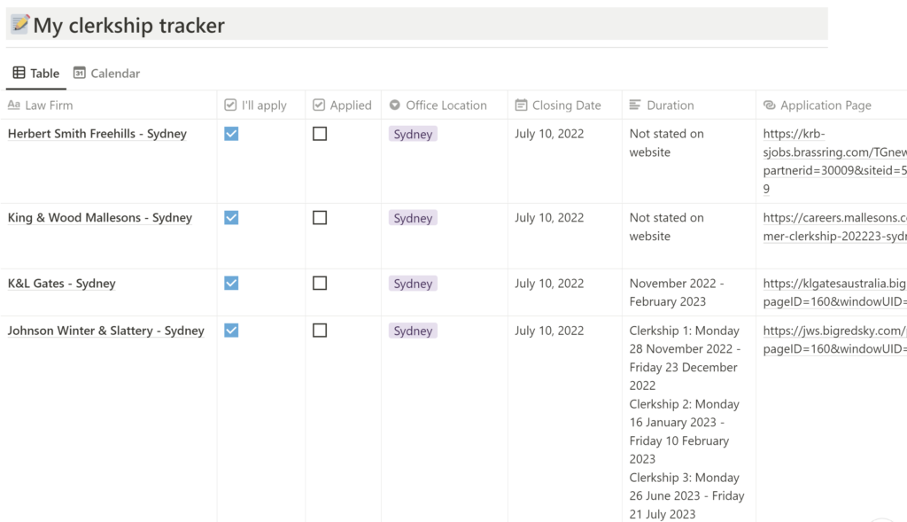The image size is (907, 522).
Task: Open Sydney location tag for K&L Gates
Action: point(413,283)
